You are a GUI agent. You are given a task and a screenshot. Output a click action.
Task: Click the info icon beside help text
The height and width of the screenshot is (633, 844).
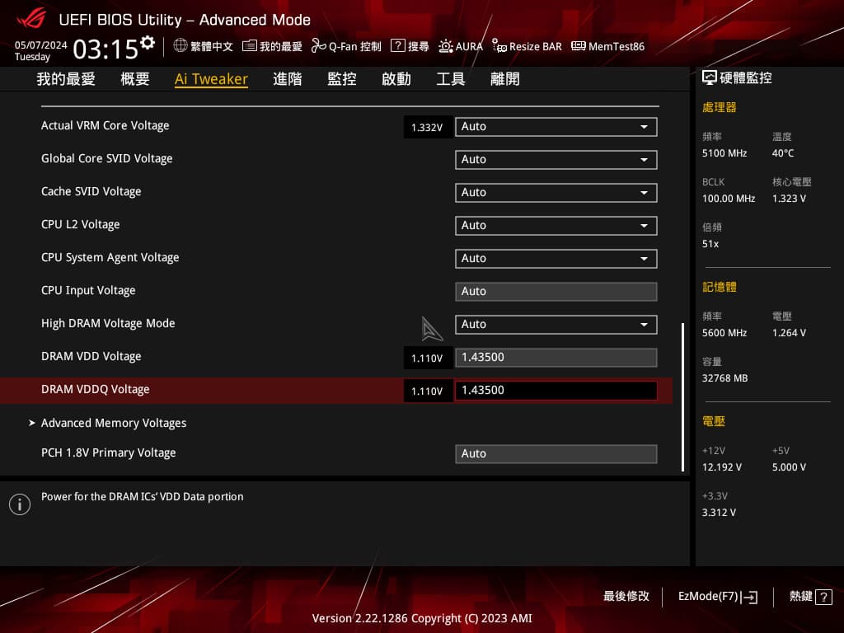point(20,504)
